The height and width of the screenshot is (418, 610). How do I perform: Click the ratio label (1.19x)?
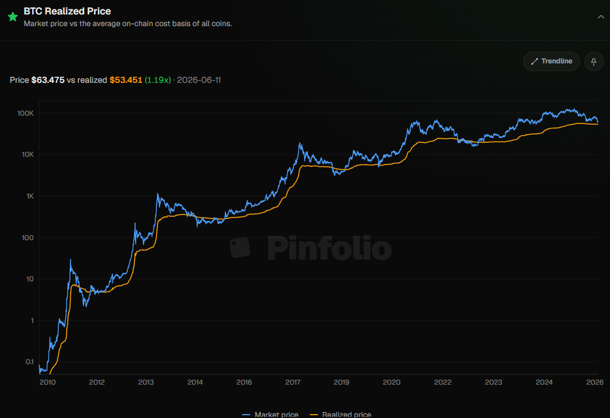tap(158, 80)
